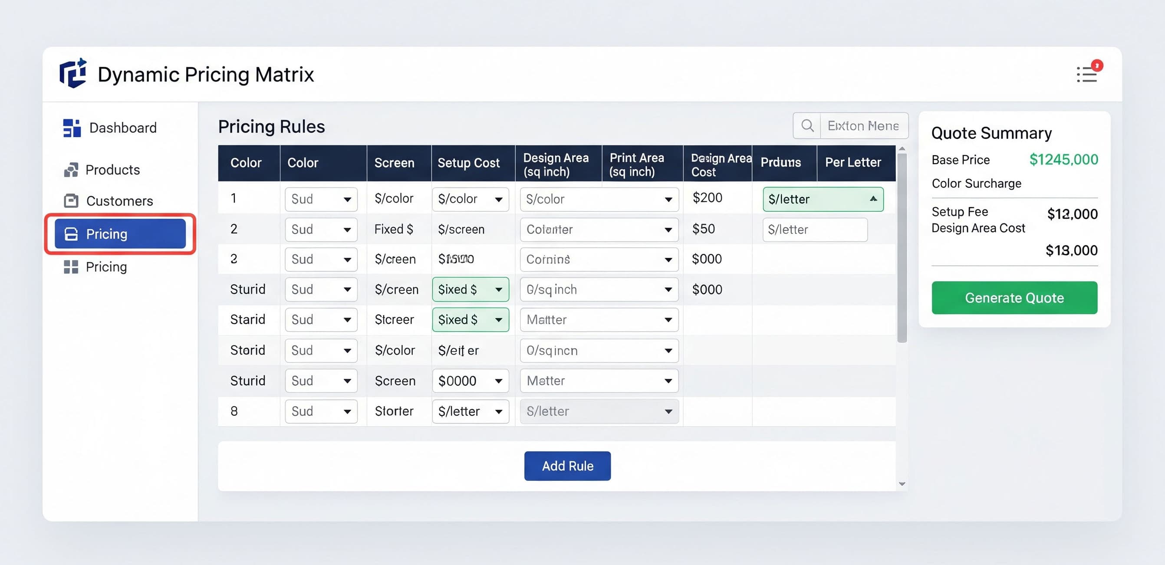This screenshot has height=565, width=1165.
Task: Click the highlighted Pricing tag icon
Action: tap(71, 234)
